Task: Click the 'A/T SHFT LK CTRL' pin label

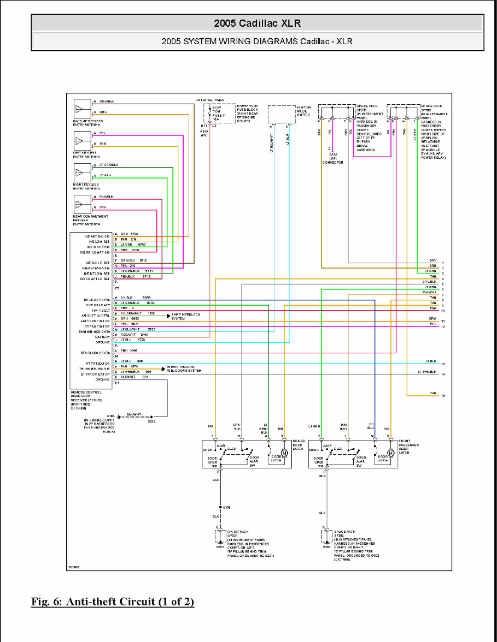Action: click(96, 316)
